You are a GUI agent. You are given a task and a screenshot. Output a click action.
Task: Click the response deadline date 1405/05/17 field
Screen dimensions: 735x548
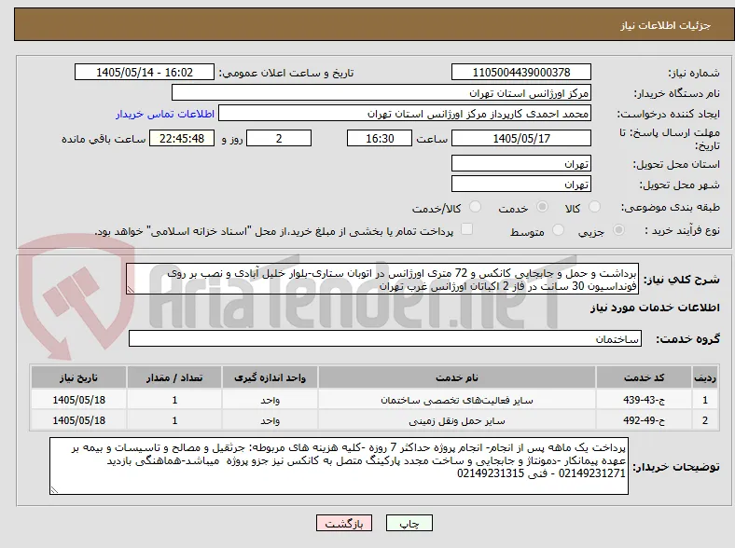coord(521,138)
